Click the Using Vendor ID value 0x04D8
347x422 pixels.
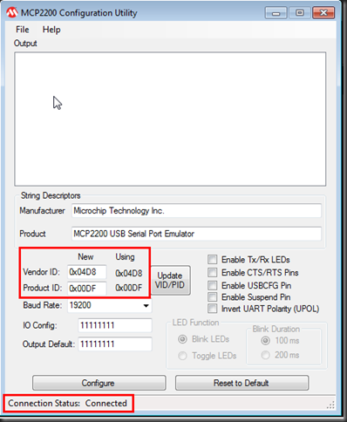[x=129, y=273]
